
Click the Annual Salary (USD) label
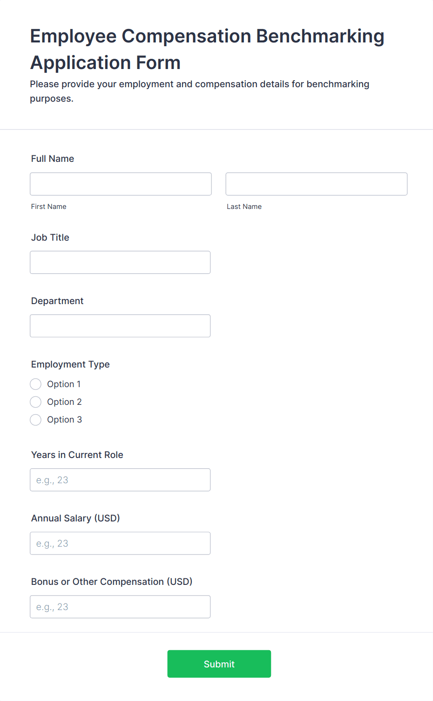click(x=75, y=518)
